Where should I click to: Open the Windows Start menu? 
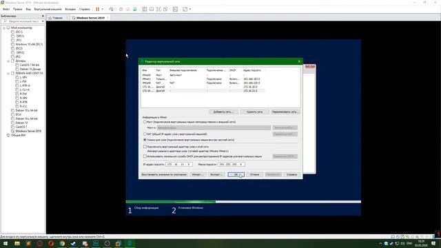[6, 243]
